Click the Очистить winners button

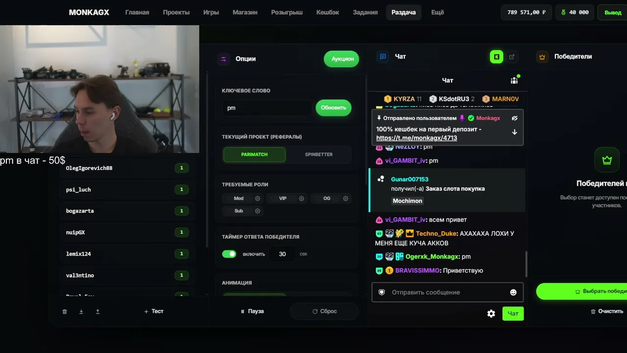tap(607, 311)
